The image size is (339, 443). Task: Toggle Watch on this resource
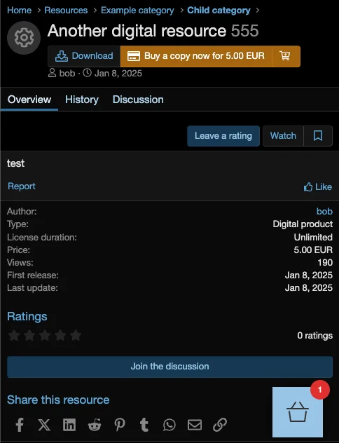[x=283, y=136]
